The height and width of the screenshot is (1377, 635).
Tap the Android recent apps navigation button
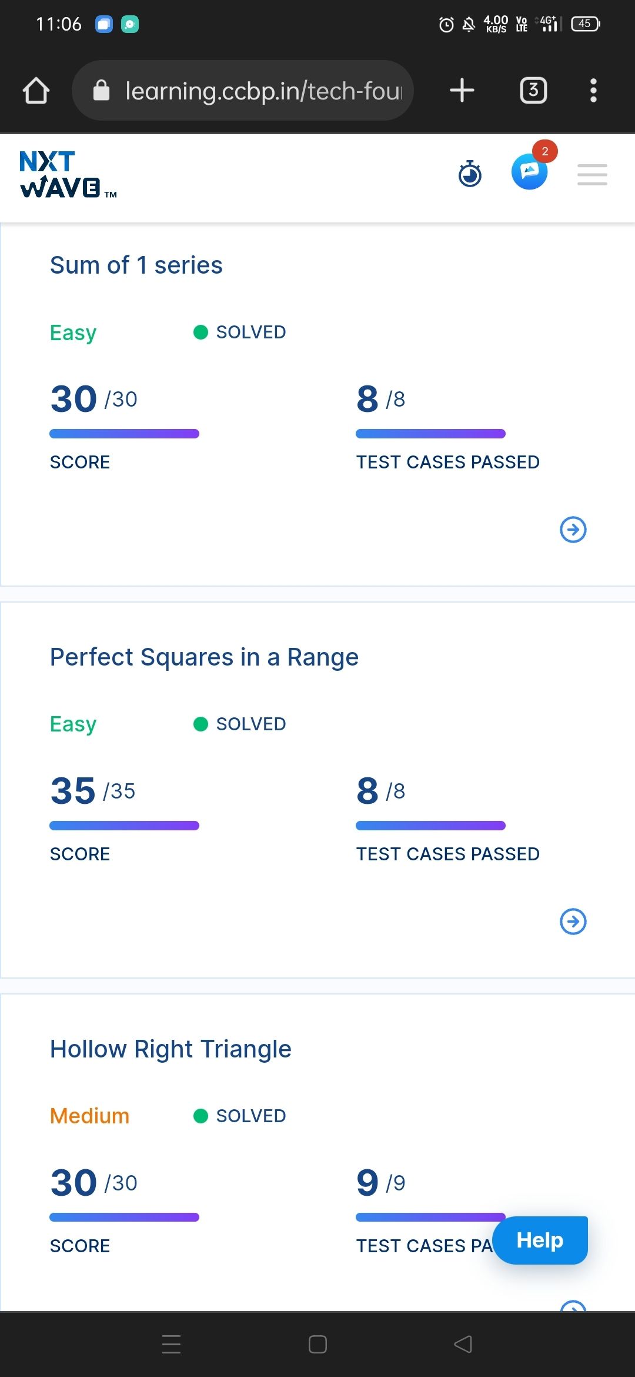coord(171,1345)
